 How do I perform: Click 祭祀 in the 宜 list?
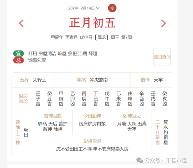(x=72, y=54)
